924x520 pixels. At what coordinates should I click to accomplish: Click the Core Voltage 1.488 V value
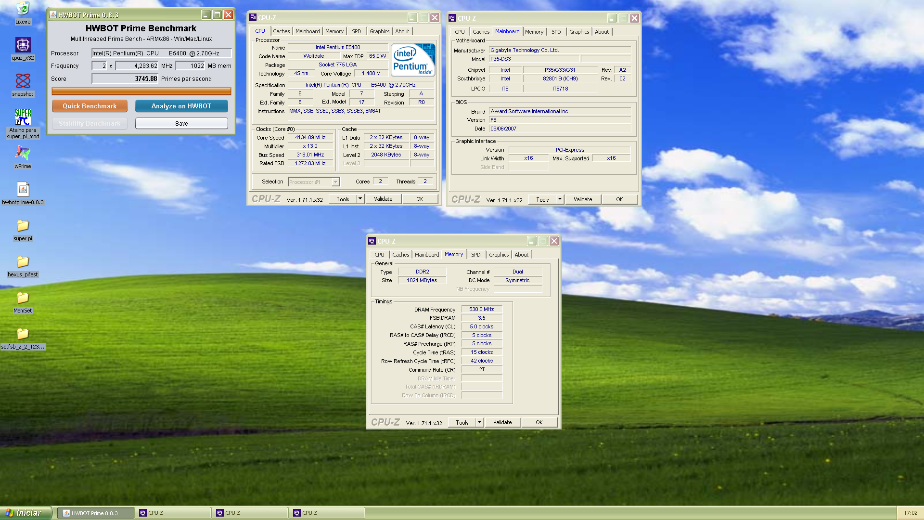(x=371, y=74)
